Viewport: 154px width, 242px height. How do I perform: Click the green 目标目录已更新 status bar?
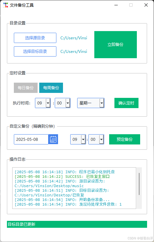pyautogui.click(x=77, y=224)
